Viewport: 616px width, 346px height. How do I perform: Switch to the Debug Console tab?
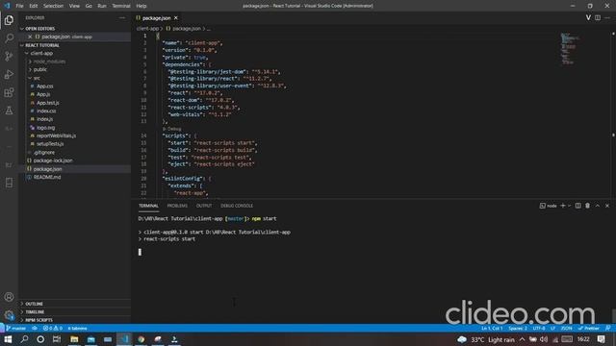(x=237, y=206)
